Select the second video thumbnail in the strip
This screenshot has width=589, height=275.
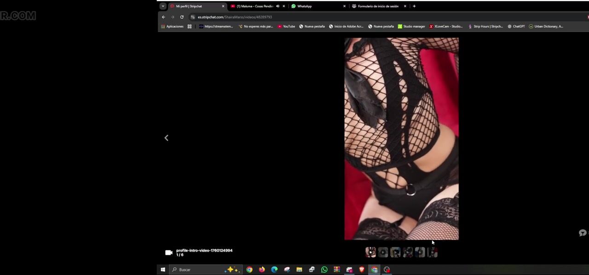(x=383, y=252)
